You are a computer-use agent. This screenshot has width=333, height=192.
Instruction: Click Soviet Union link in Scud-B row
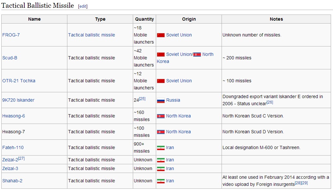pos(179,54)
